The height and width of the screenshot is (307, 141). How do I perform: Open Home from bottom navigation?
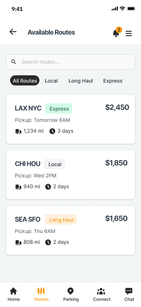[13, 295]
